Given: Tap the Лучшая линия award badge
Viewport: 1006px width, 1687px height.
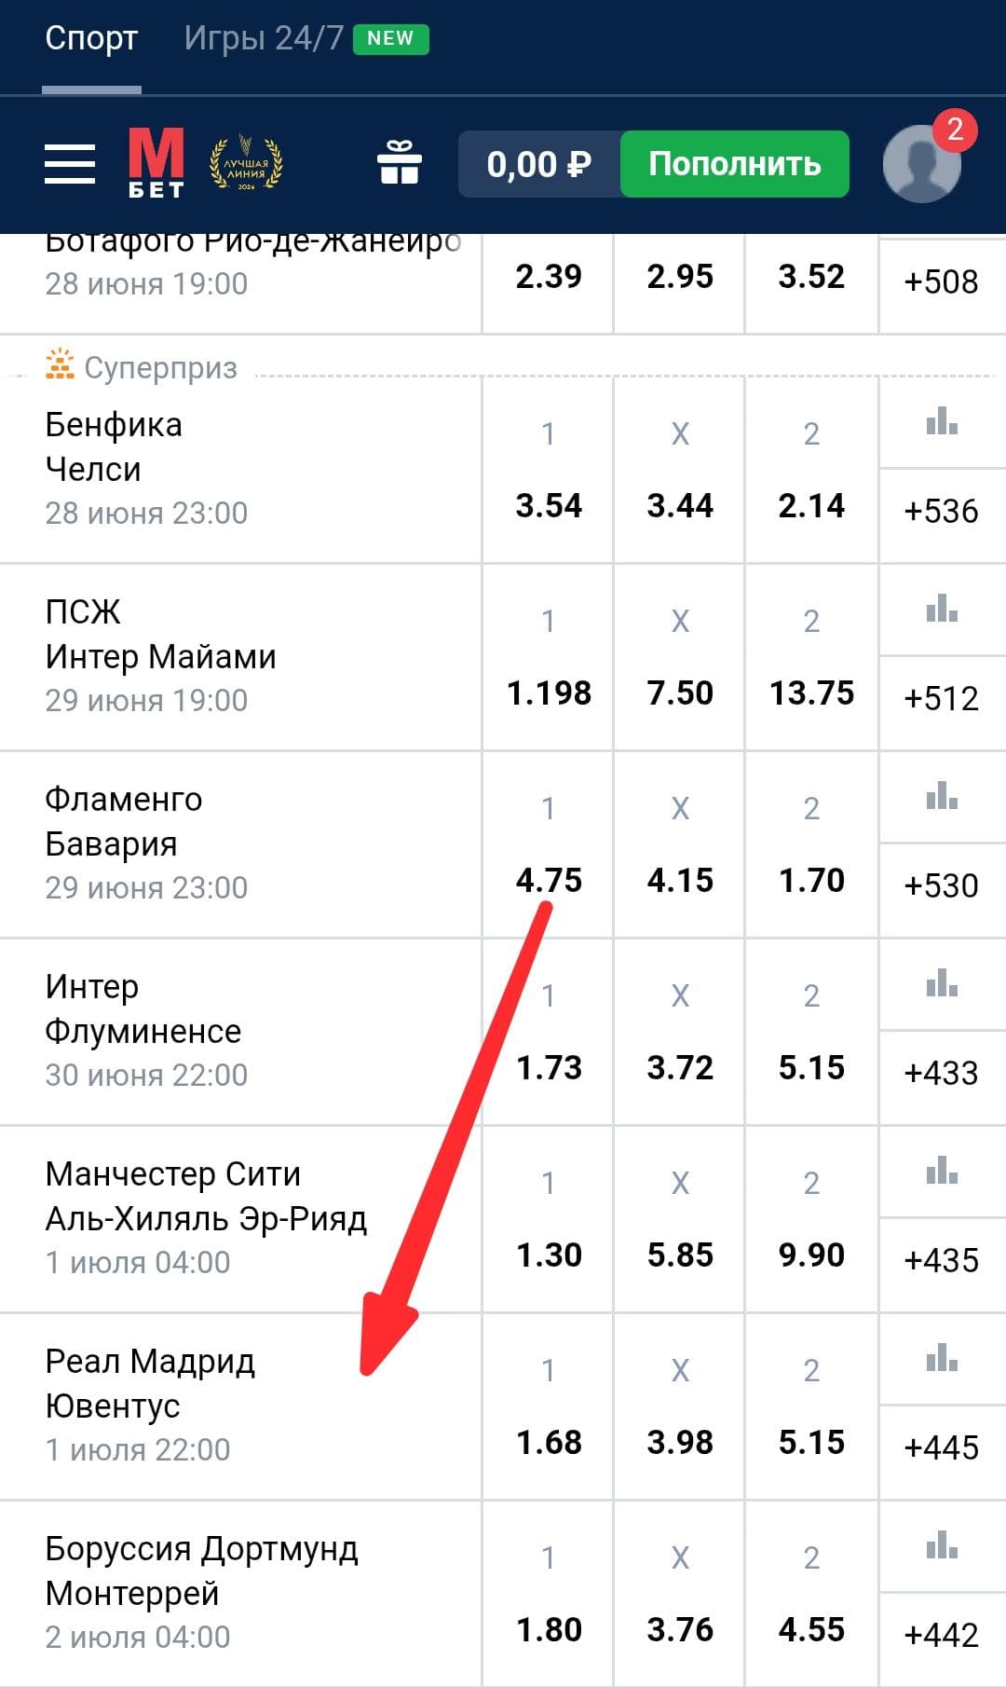Looking at the screenshot, I should click(x=246, y=164).
